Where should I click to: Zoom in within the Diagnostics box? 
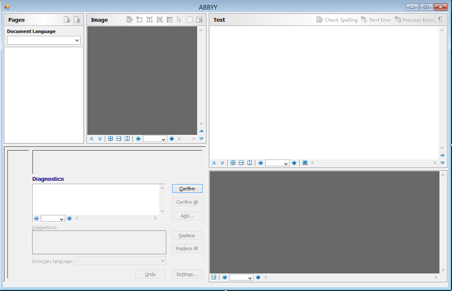[x=69, y=218]
